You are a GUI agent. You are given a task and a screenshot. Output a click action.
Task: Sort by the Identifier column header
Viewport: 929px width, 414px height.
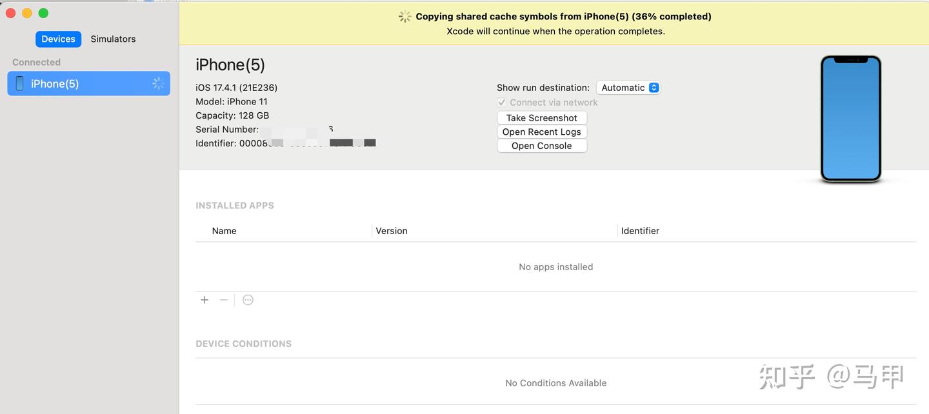(x=640, y=231)
